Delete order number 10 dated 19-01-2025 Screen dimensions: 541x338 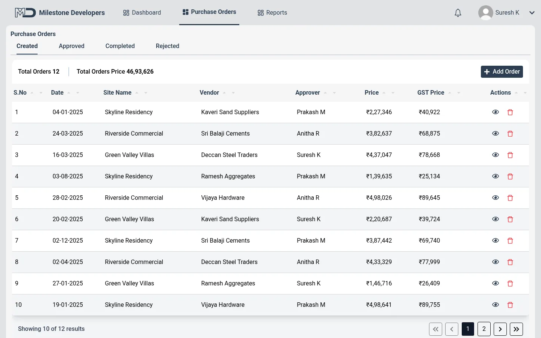(510, 305)
